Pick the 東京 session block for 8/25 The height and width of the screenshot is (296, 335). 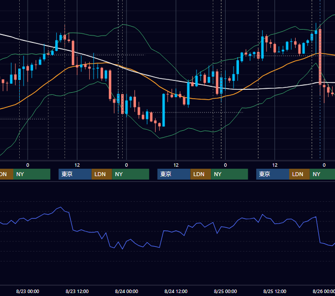pyautogui.click(x=272, y=174)
